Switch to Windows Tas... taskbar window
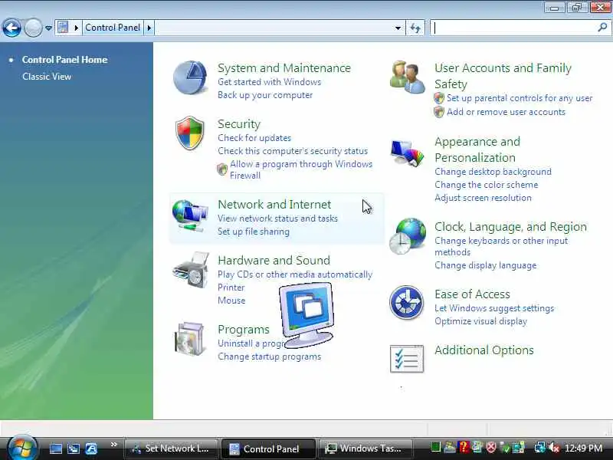 [366, 449]
